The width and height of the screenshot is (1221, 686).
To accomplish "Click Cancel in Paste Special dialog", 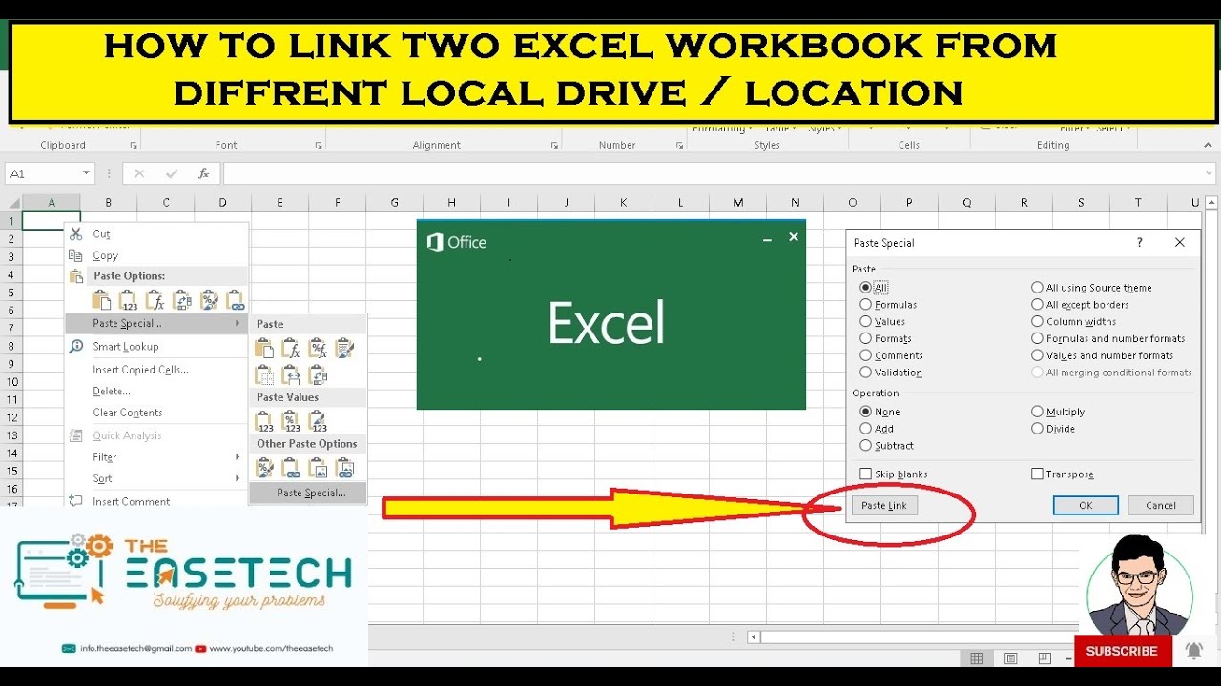I will (1161, 506).
